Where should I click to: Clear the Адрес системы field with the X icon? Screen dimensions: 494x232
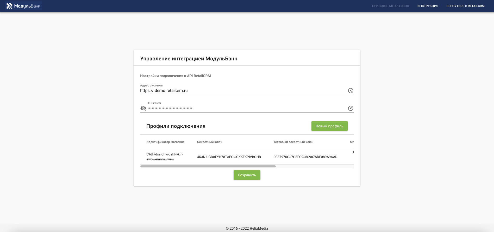[x=351, y=91]
